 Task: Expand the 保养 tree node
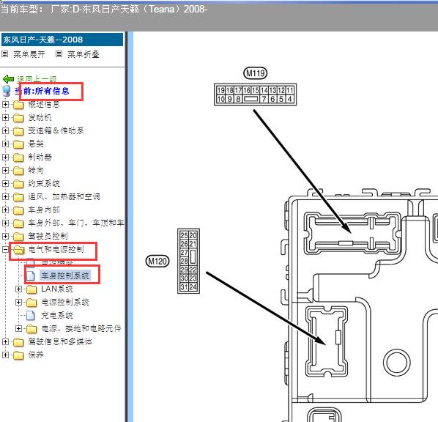click(5, 355)
